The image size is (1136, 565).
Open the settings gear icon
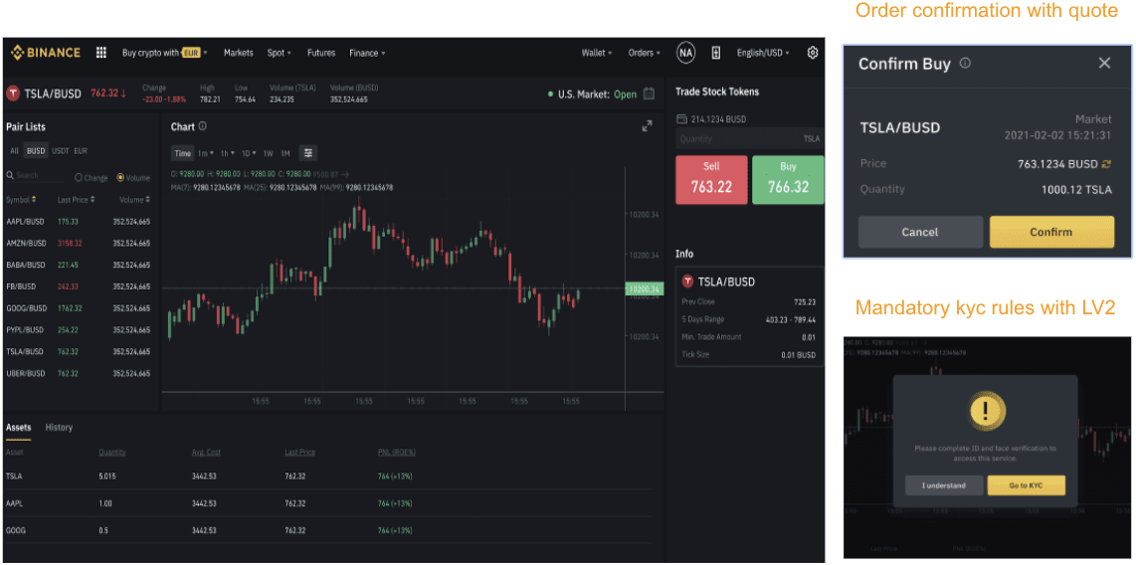click(813, 53)
